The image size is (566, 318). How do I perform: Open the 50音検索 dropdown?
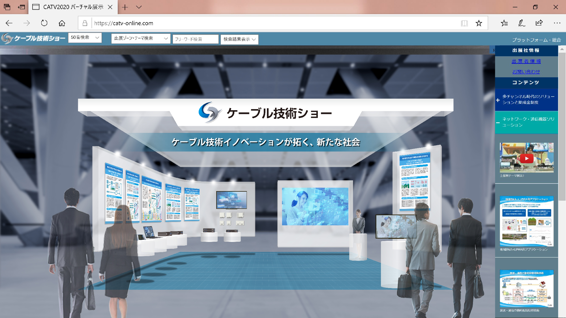(x=85, y=37)
